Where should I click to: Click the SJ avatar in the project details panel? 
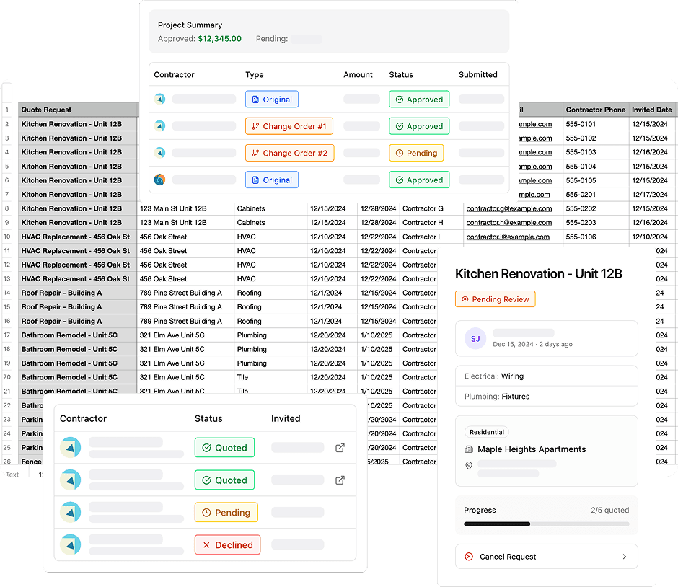click(475, 338)
